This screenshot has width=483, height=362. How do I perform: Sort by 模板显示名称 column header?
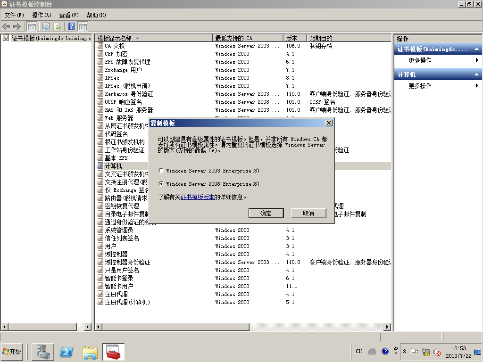(x=154, y=38)
